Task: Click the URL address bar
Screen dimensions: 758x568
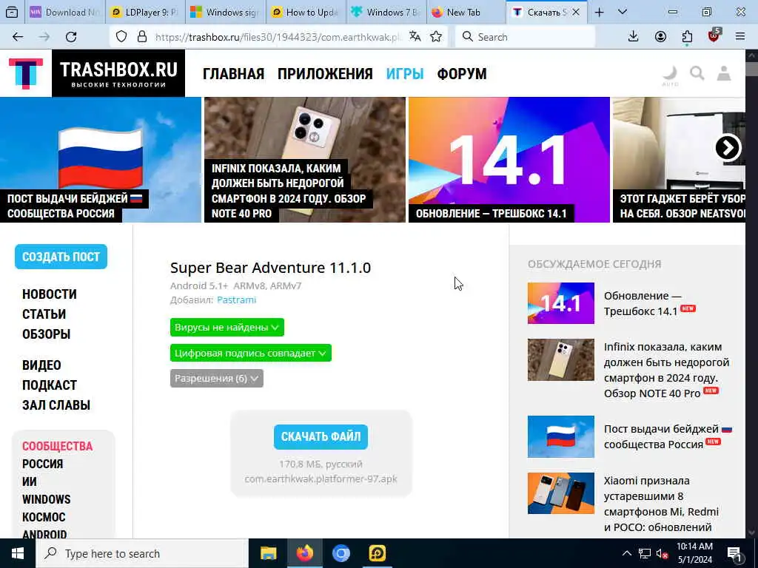Action: coord(278,37)
